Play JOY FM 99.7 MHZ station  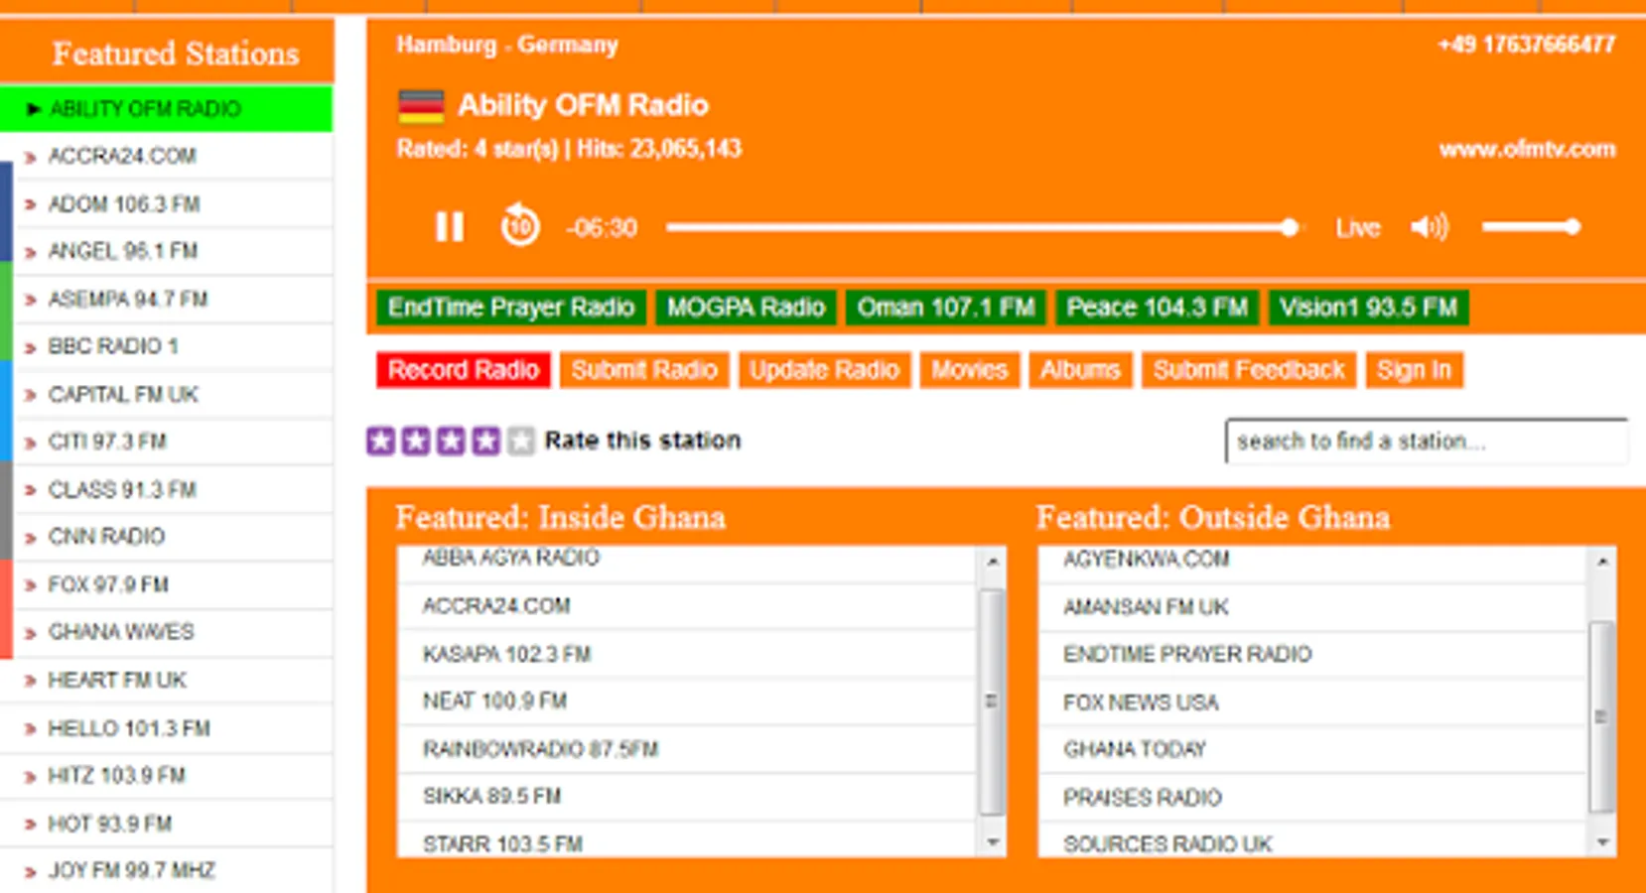[x=167, y=870]
